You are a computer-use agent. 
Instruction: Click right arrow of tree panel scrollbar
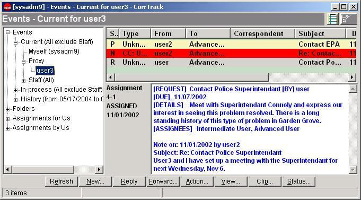click(99, 170)
